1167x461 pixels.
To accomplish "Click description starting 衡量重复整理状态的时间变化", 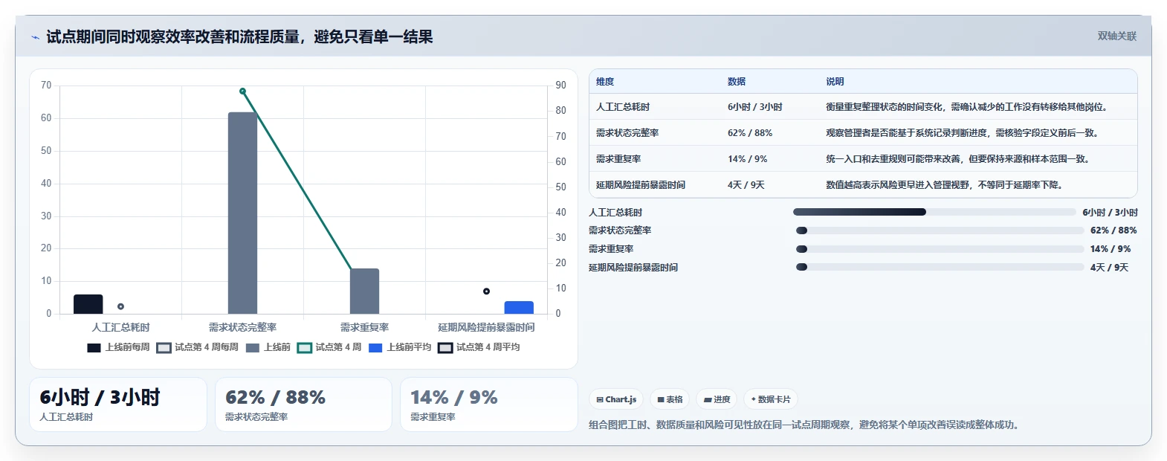I will [969, 107].
